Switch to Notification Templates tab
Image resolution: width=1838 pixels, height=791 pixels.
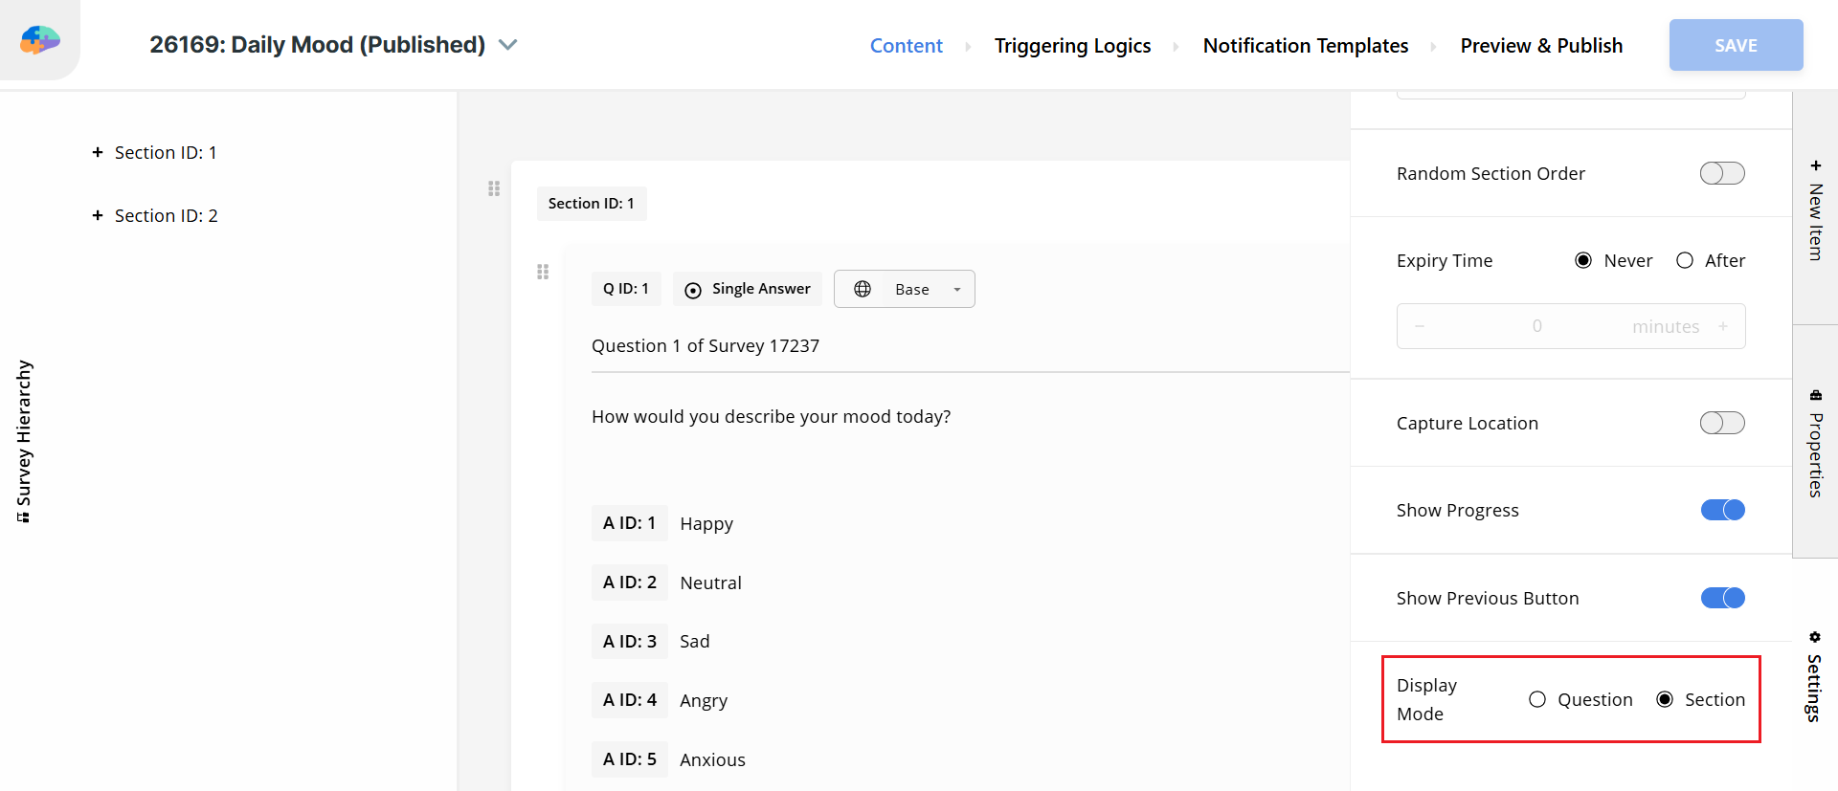coord(1305,45)
